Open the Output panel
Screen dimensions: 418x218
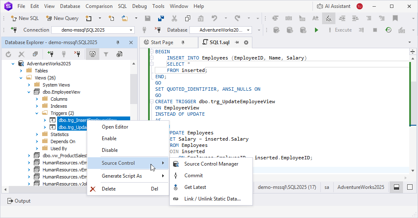tap(19, 201)
